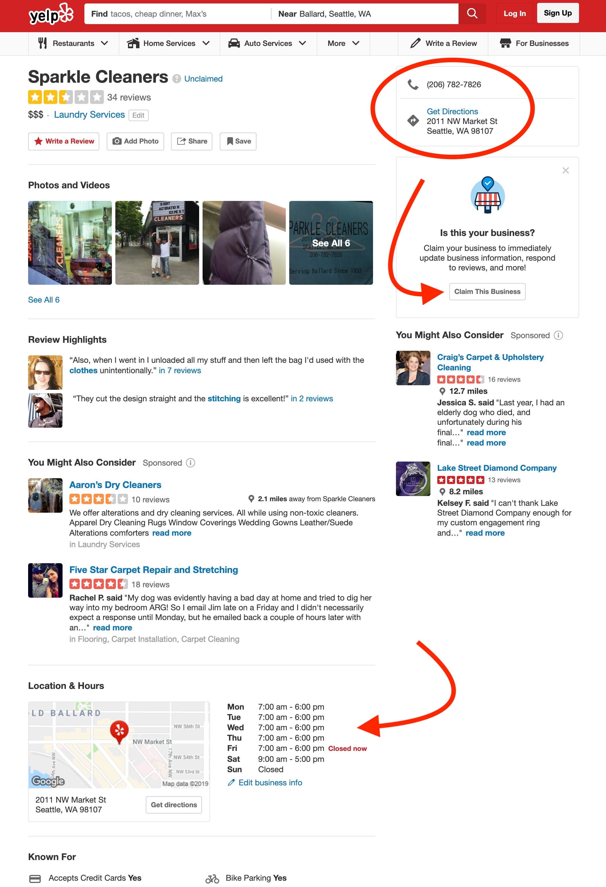Open Aaron's Dry Cleaners listing
Screen dimensions: 606x887
pos(115,485)
